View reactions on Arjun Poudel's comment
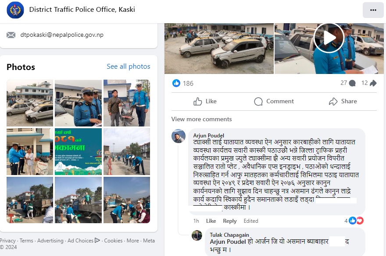Viewport: 386px width, 256px height. 354,221
